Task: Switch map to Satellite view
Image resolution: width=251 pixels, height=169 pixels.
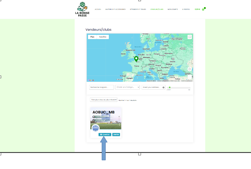Action: tap(103, 37)
